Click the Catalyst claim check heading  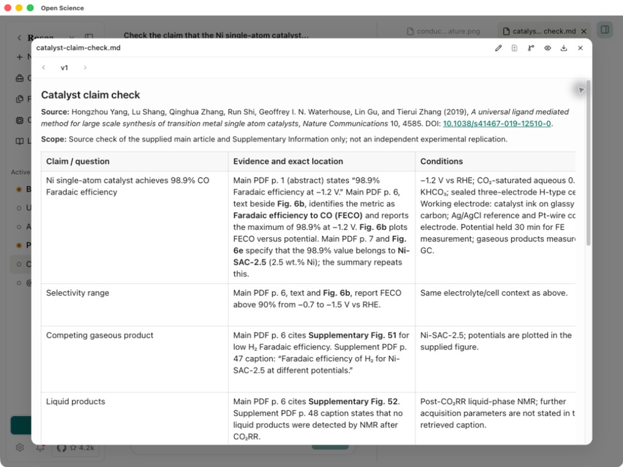point(91,95)
